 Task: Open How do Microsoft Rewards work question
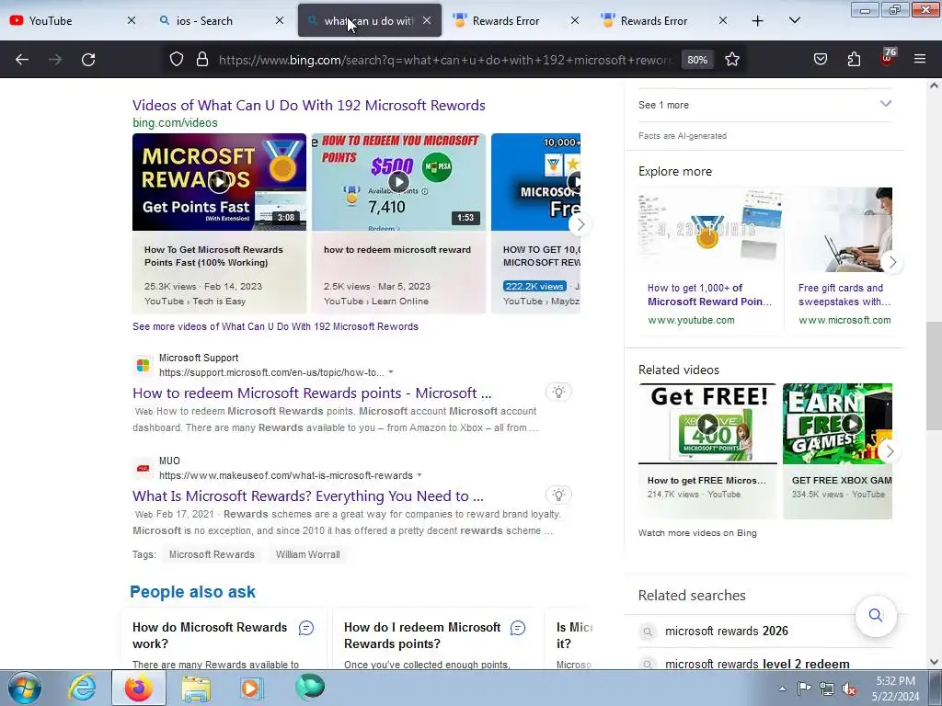pos(210,635)
